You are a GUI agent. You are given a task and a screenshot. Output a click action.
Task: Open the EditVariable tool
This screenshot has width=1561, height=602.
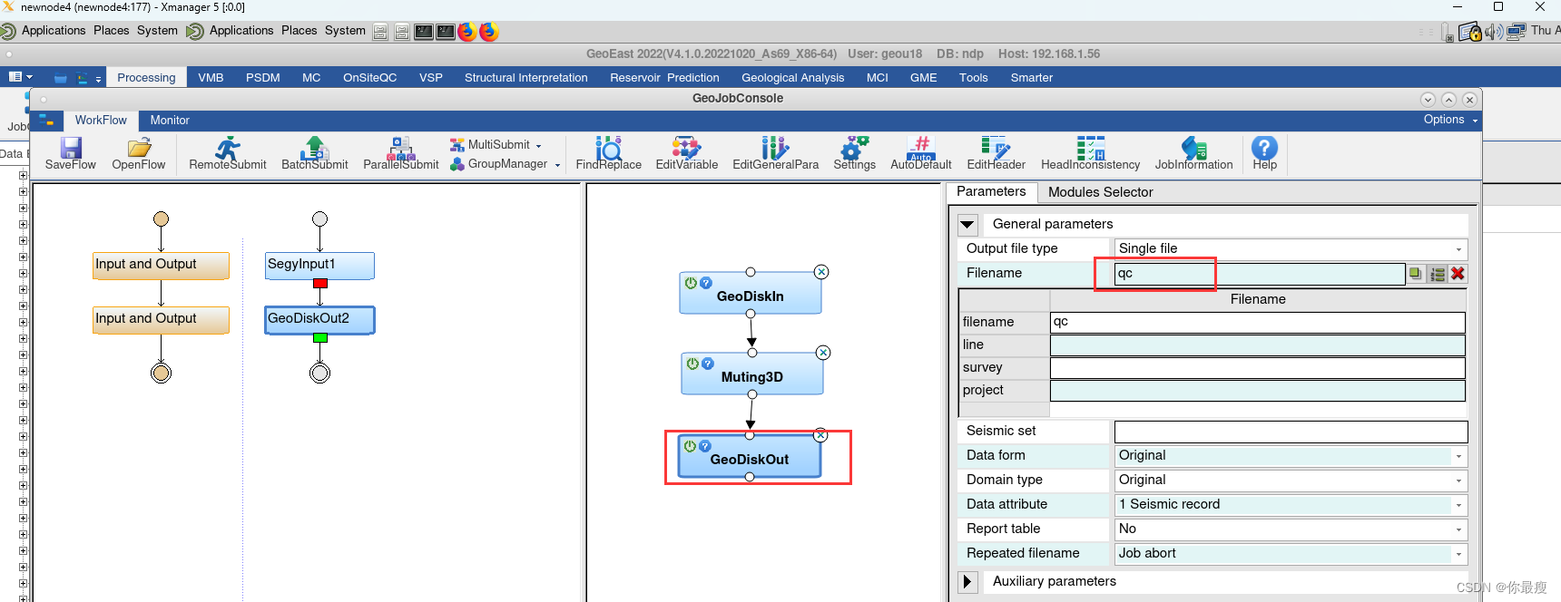point(686,147)
